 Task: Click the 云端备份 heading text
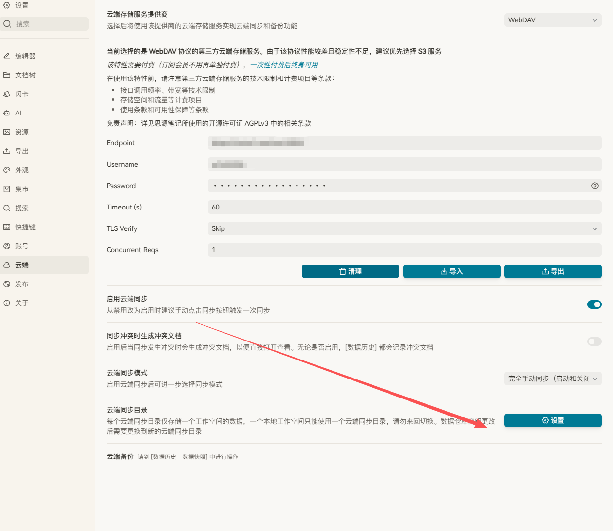120,456
